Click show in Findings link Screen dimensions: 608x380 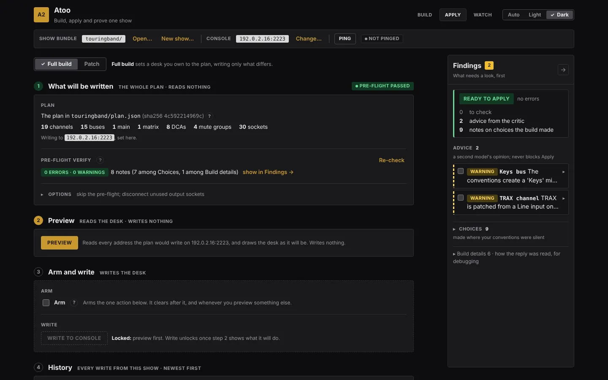[268, 172]
